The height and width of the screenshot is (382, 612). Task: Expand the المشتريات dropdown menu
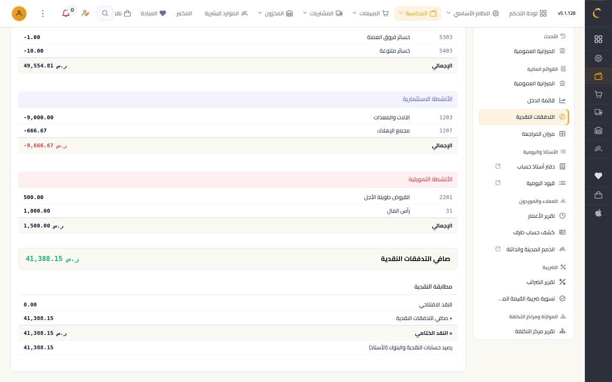323,14
